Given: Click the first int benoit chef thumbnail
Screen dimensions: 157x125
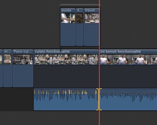Looking at the screenshot, I should point(106,59).
